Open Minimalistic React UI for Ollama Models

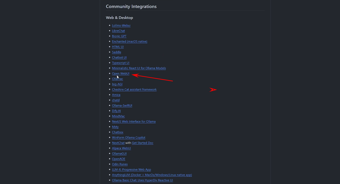[x=139, y=68]
